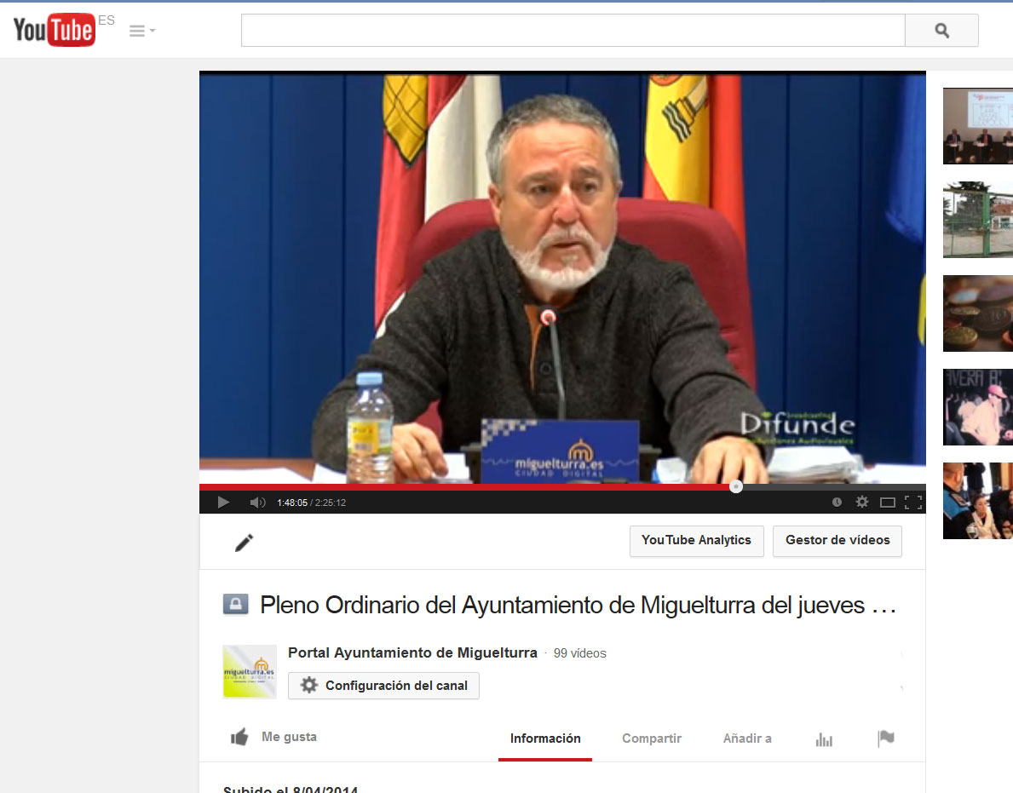Open Configuración del canal
The width and height of the screenshot is (1013, 793).
coord(383,686)
